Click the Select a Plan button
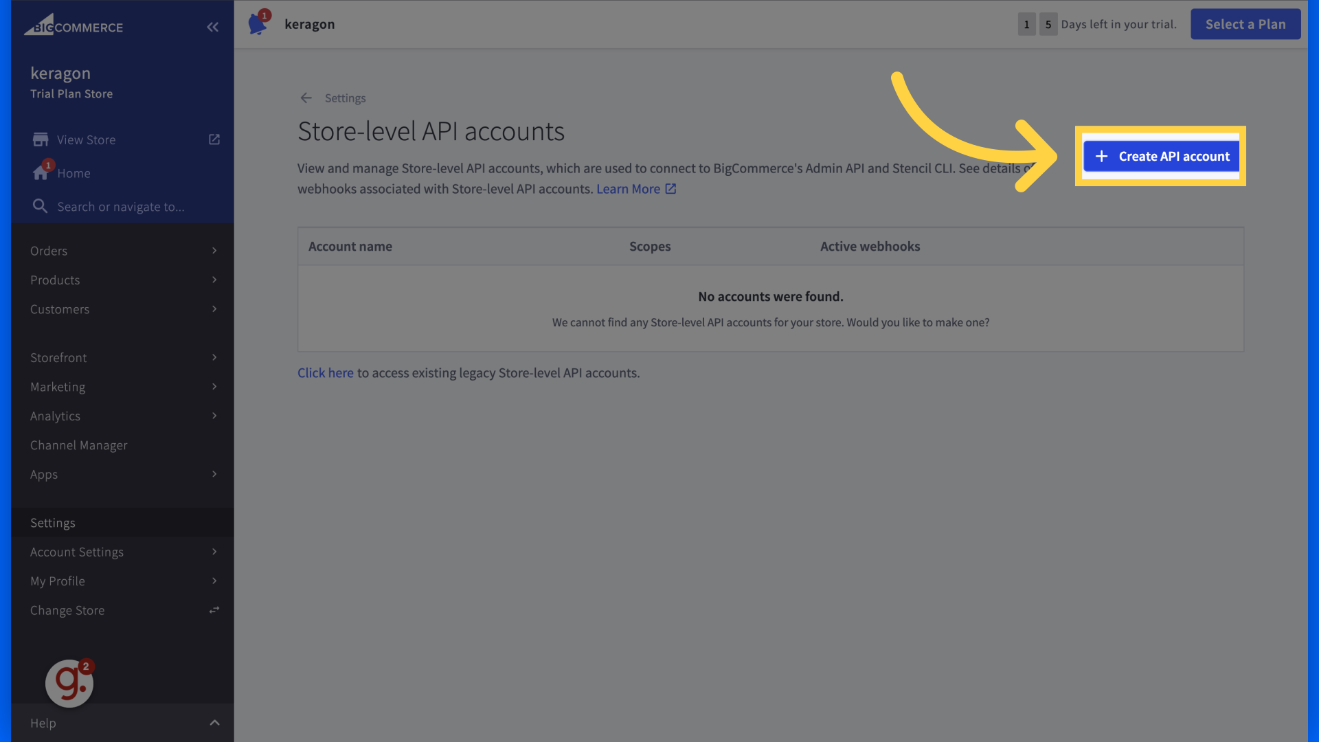 point(1245,23)
